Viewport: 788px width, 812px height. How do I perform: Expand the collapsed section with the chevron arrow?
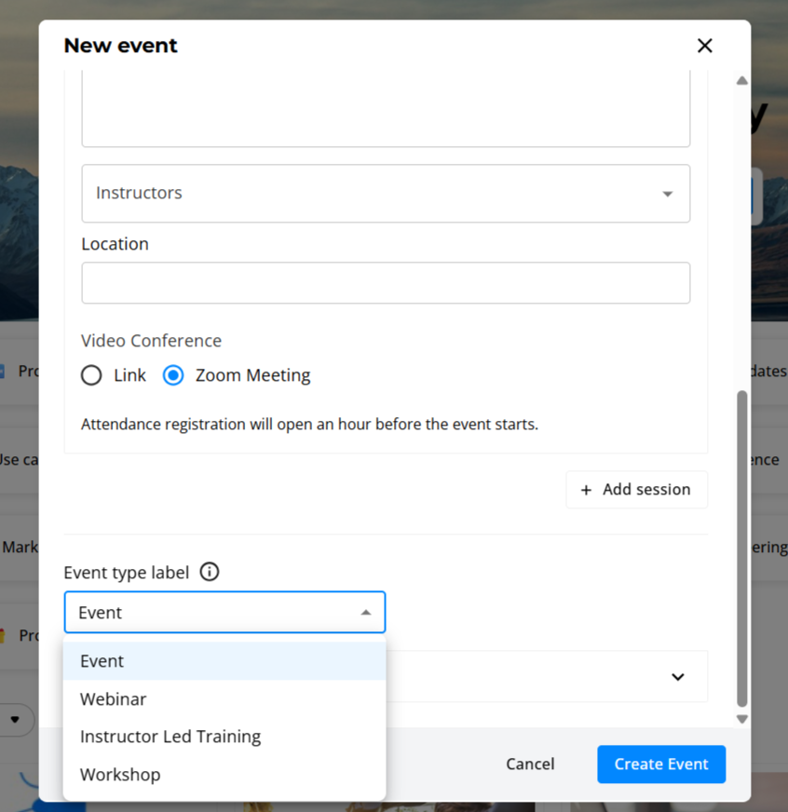pyautogui.click(x=678, y=677)
